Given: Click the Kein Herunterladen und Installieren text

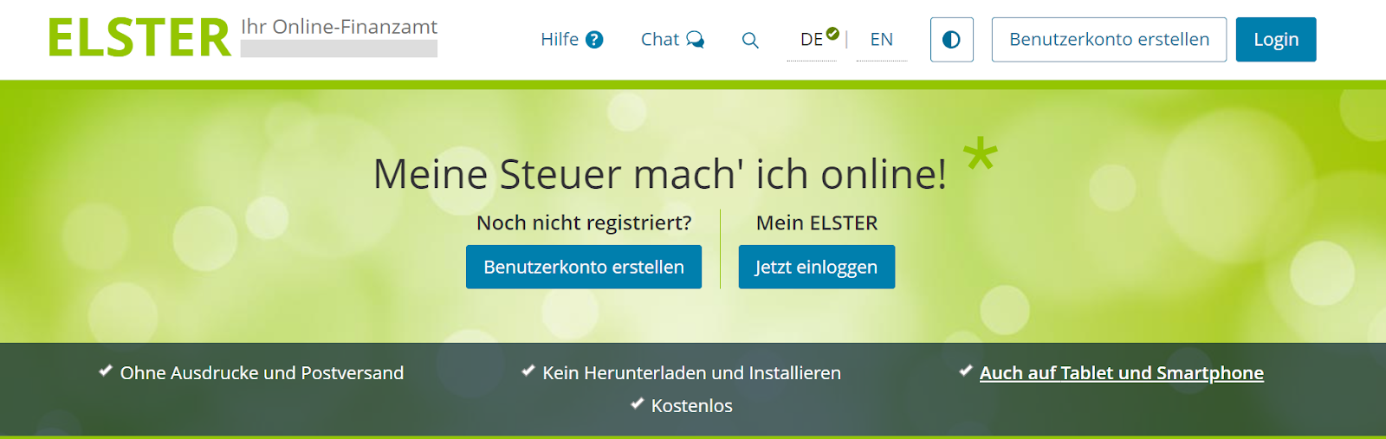Looking at the screenshot, I should click(691, 373).
